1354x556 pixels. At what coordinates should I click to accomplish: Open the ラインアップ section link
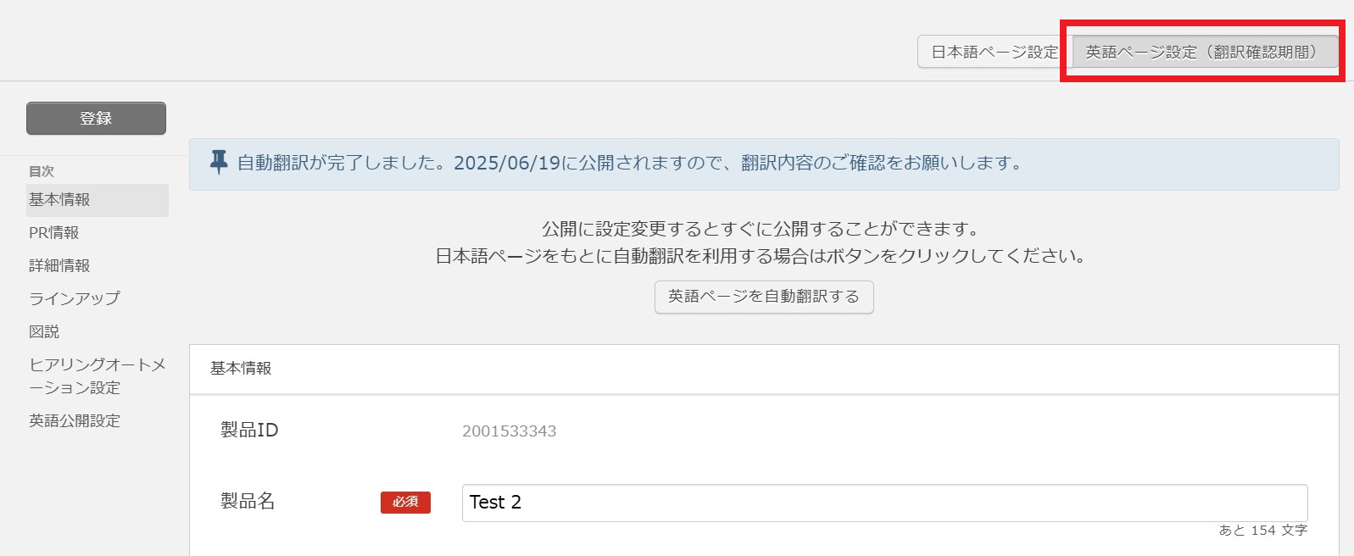click(x=75, y=299)
